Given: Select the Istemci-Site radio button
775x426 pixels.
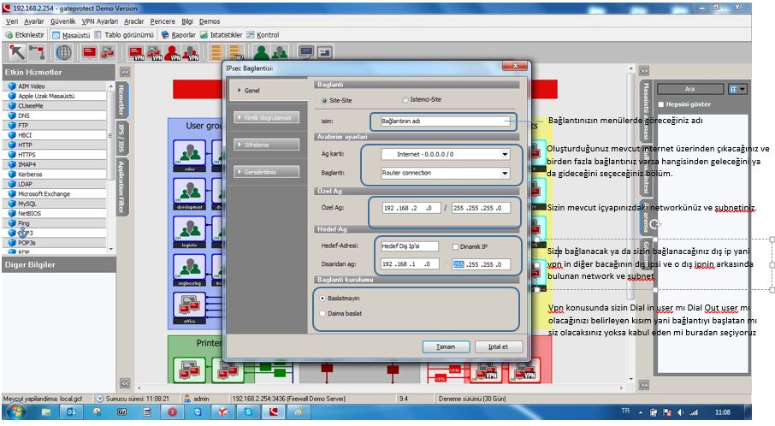Looking at the screenshot, I should point(405,100).
